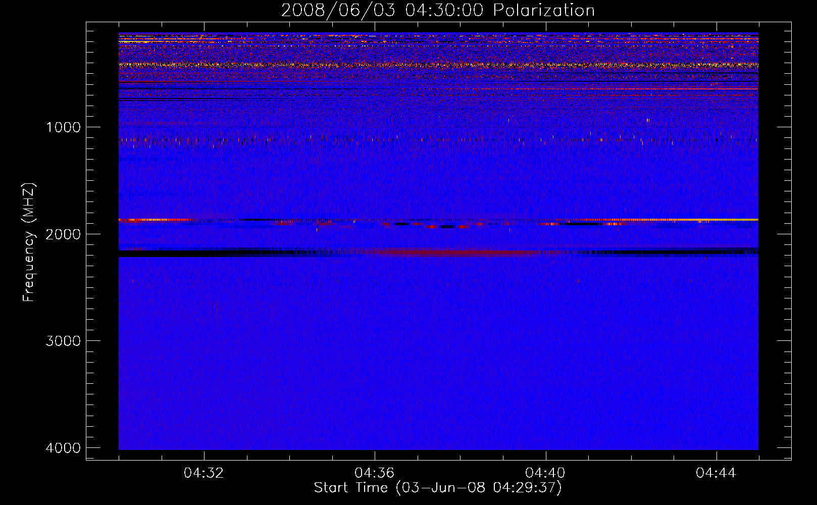Select the 4000 frequency axis label
The image size is (817, 505).
pyautogui.click(x=63, y=448)
